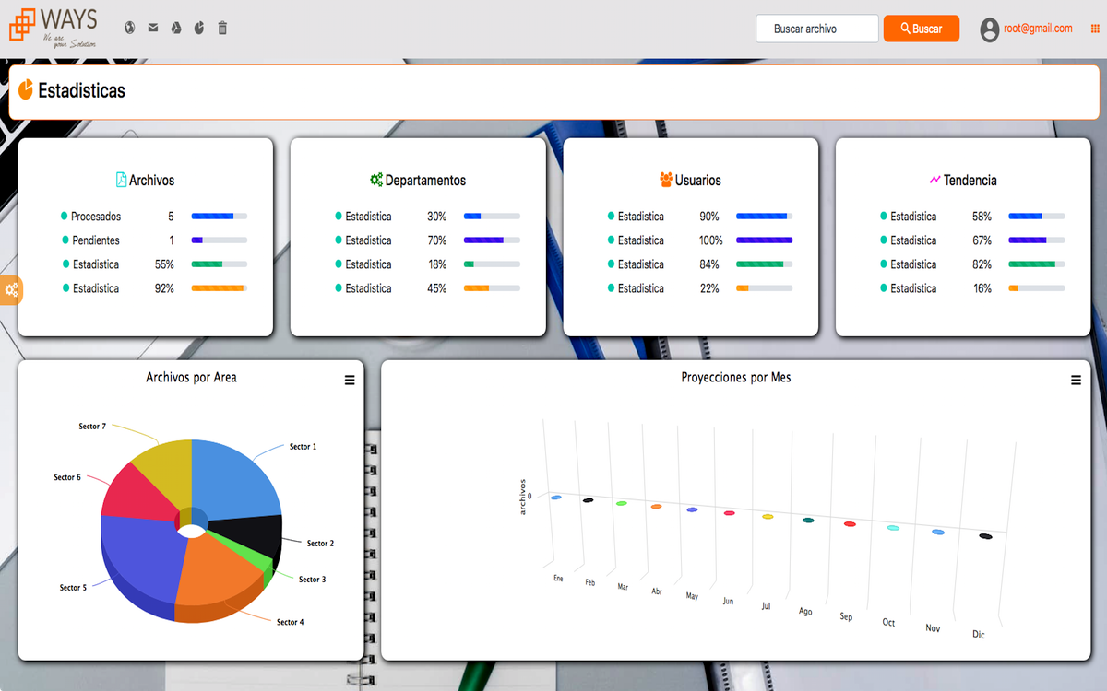
Task: Focus the Buscar archivo search field
Action: click(816, 29)
